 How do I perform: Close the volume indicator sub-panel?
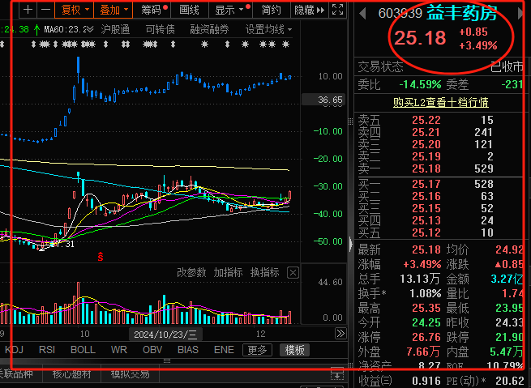pyautogui.click(x=293, y=273)
